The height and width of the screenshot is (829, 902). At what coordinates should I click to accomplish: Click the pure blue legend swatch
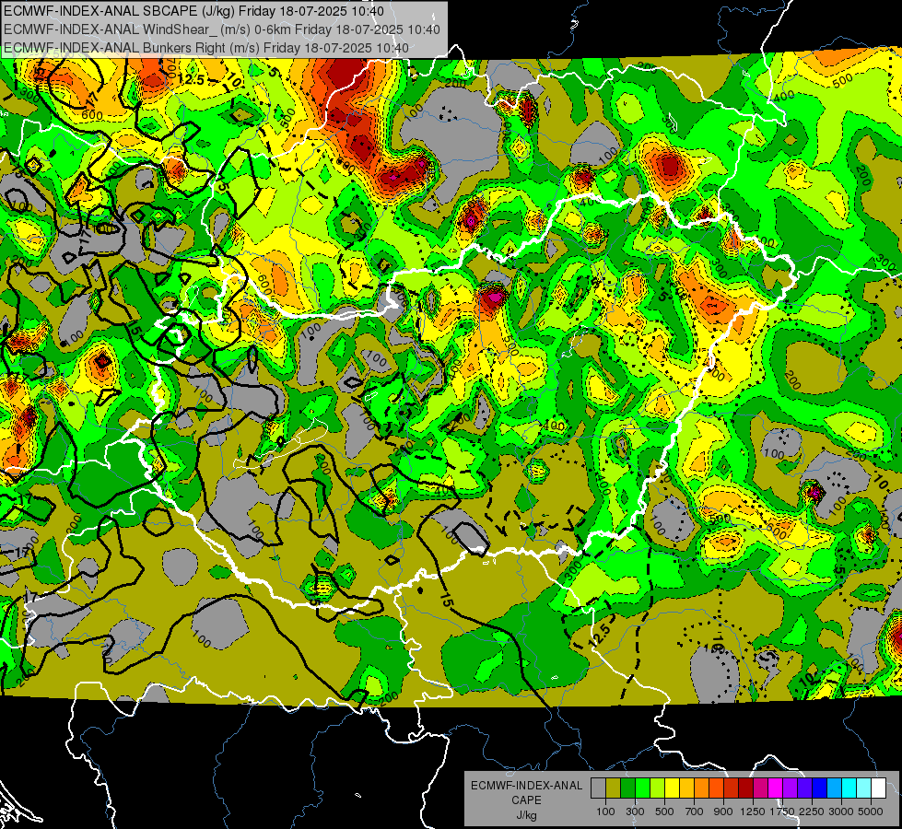pyautogui.click(x=820, y=788)
